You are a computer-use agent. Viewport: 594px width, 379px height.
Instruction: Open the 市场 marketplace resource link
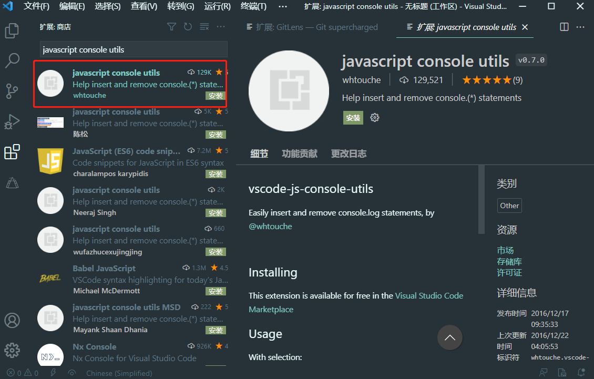(505, 251)
